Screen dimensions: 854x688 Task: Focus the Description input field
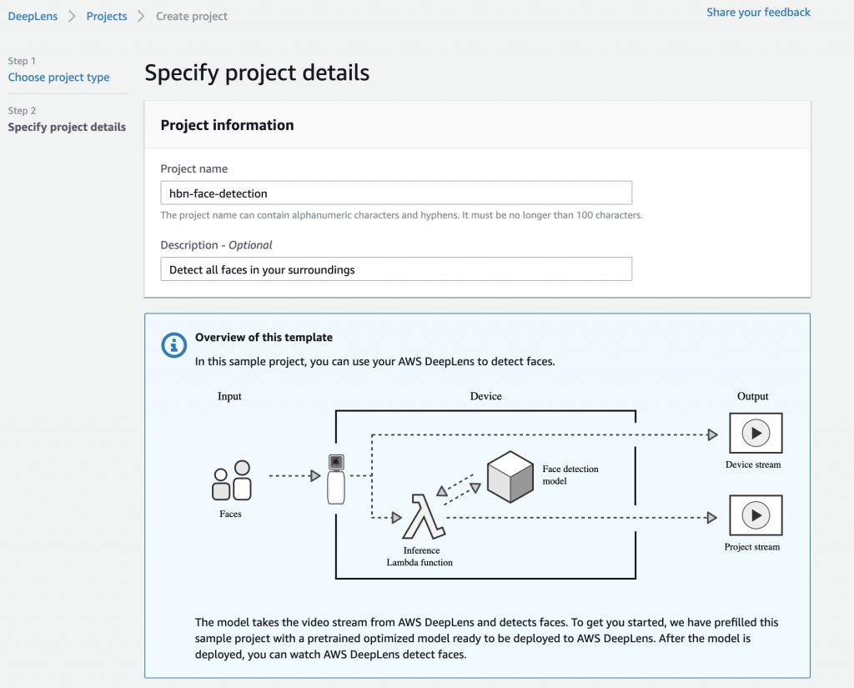coord(396,269)
